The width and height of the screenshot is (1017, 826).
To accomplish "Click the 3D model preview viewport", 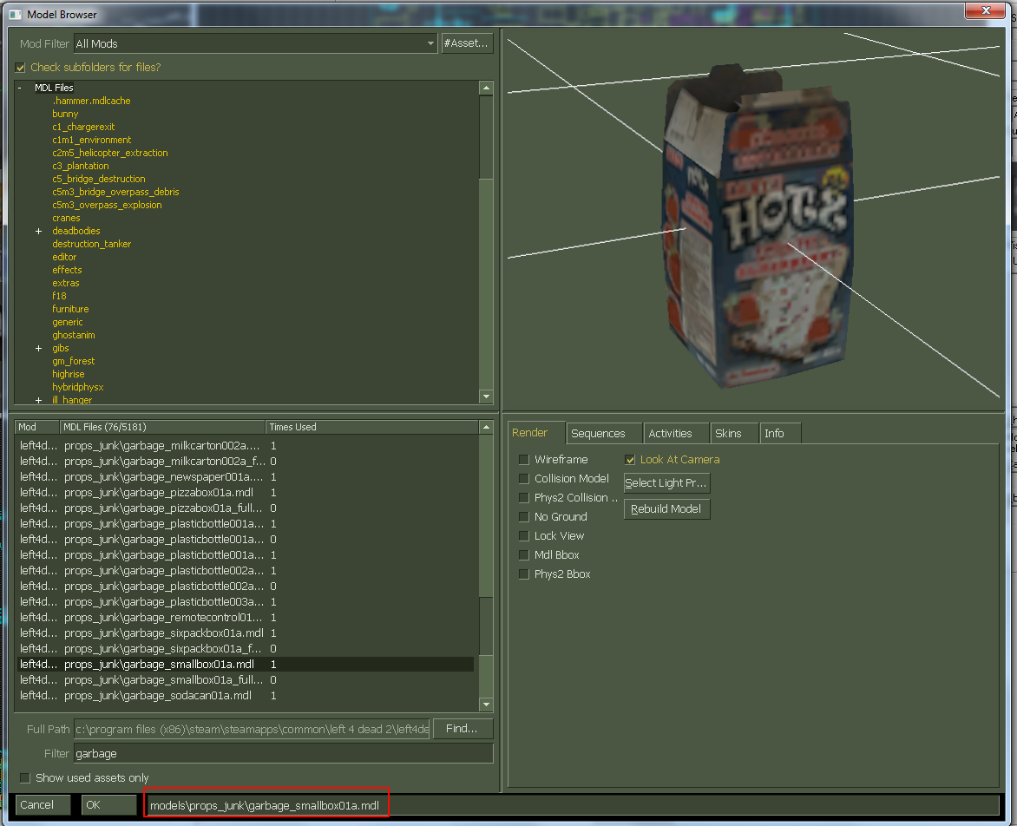I will click(753, 220).
